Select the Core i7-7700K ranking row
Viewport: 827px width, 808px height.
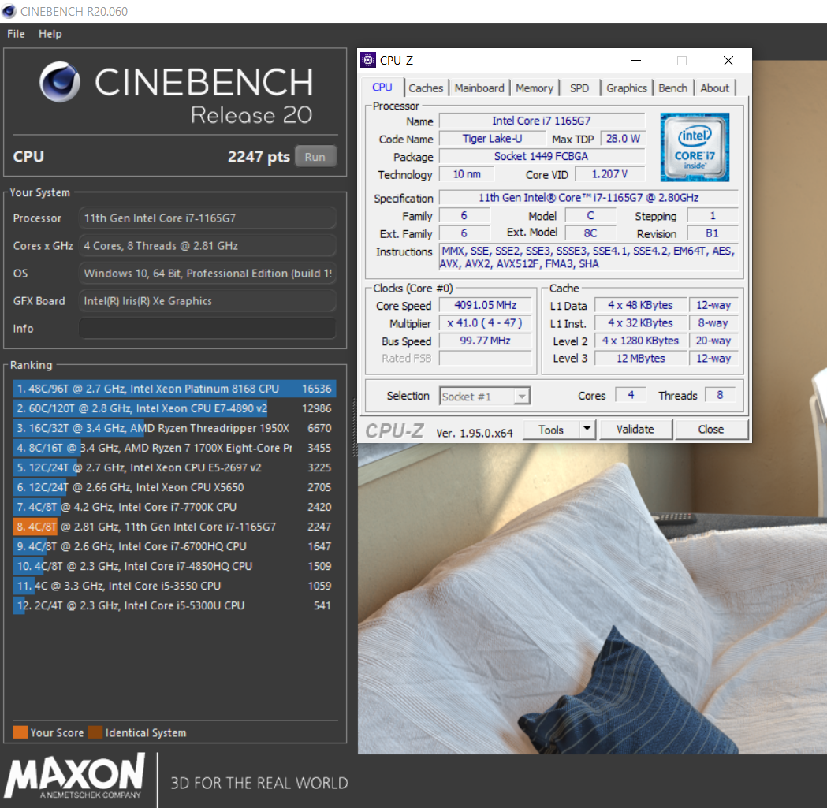[174, 507]
